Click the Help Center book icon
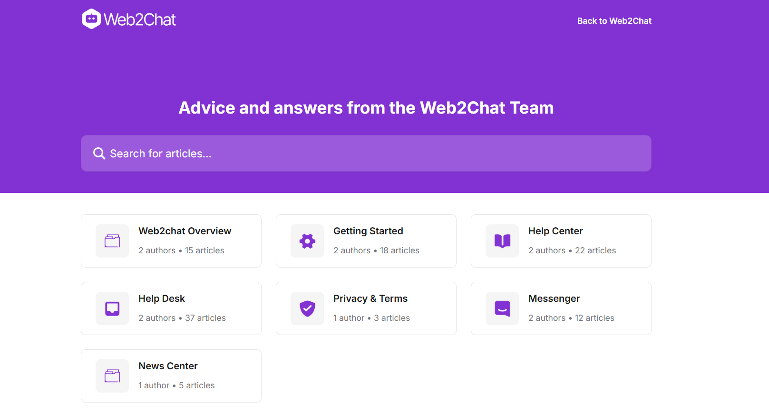The width and height of the screenshot is (769, 413). 502,241
